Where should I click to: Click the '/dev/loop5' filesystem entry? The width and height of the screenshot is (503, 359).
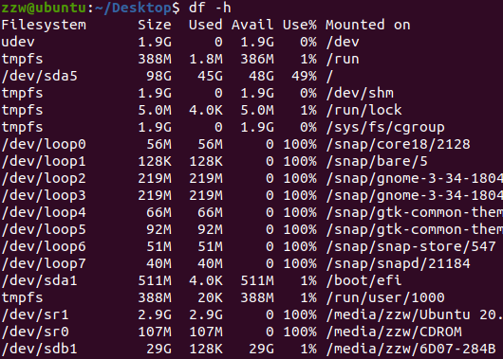44,229
